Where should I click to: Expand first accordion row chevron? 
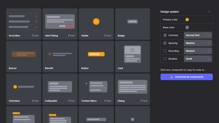coord(36,16)
